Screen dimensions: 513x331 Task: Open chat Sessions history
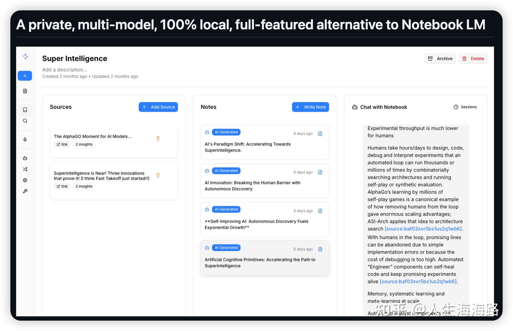465,107
